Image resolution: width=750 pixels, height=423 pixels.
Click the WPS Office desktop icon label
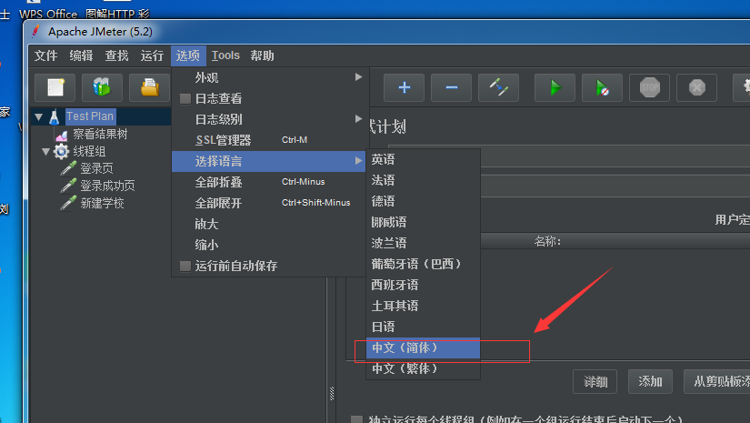point(48,14)
